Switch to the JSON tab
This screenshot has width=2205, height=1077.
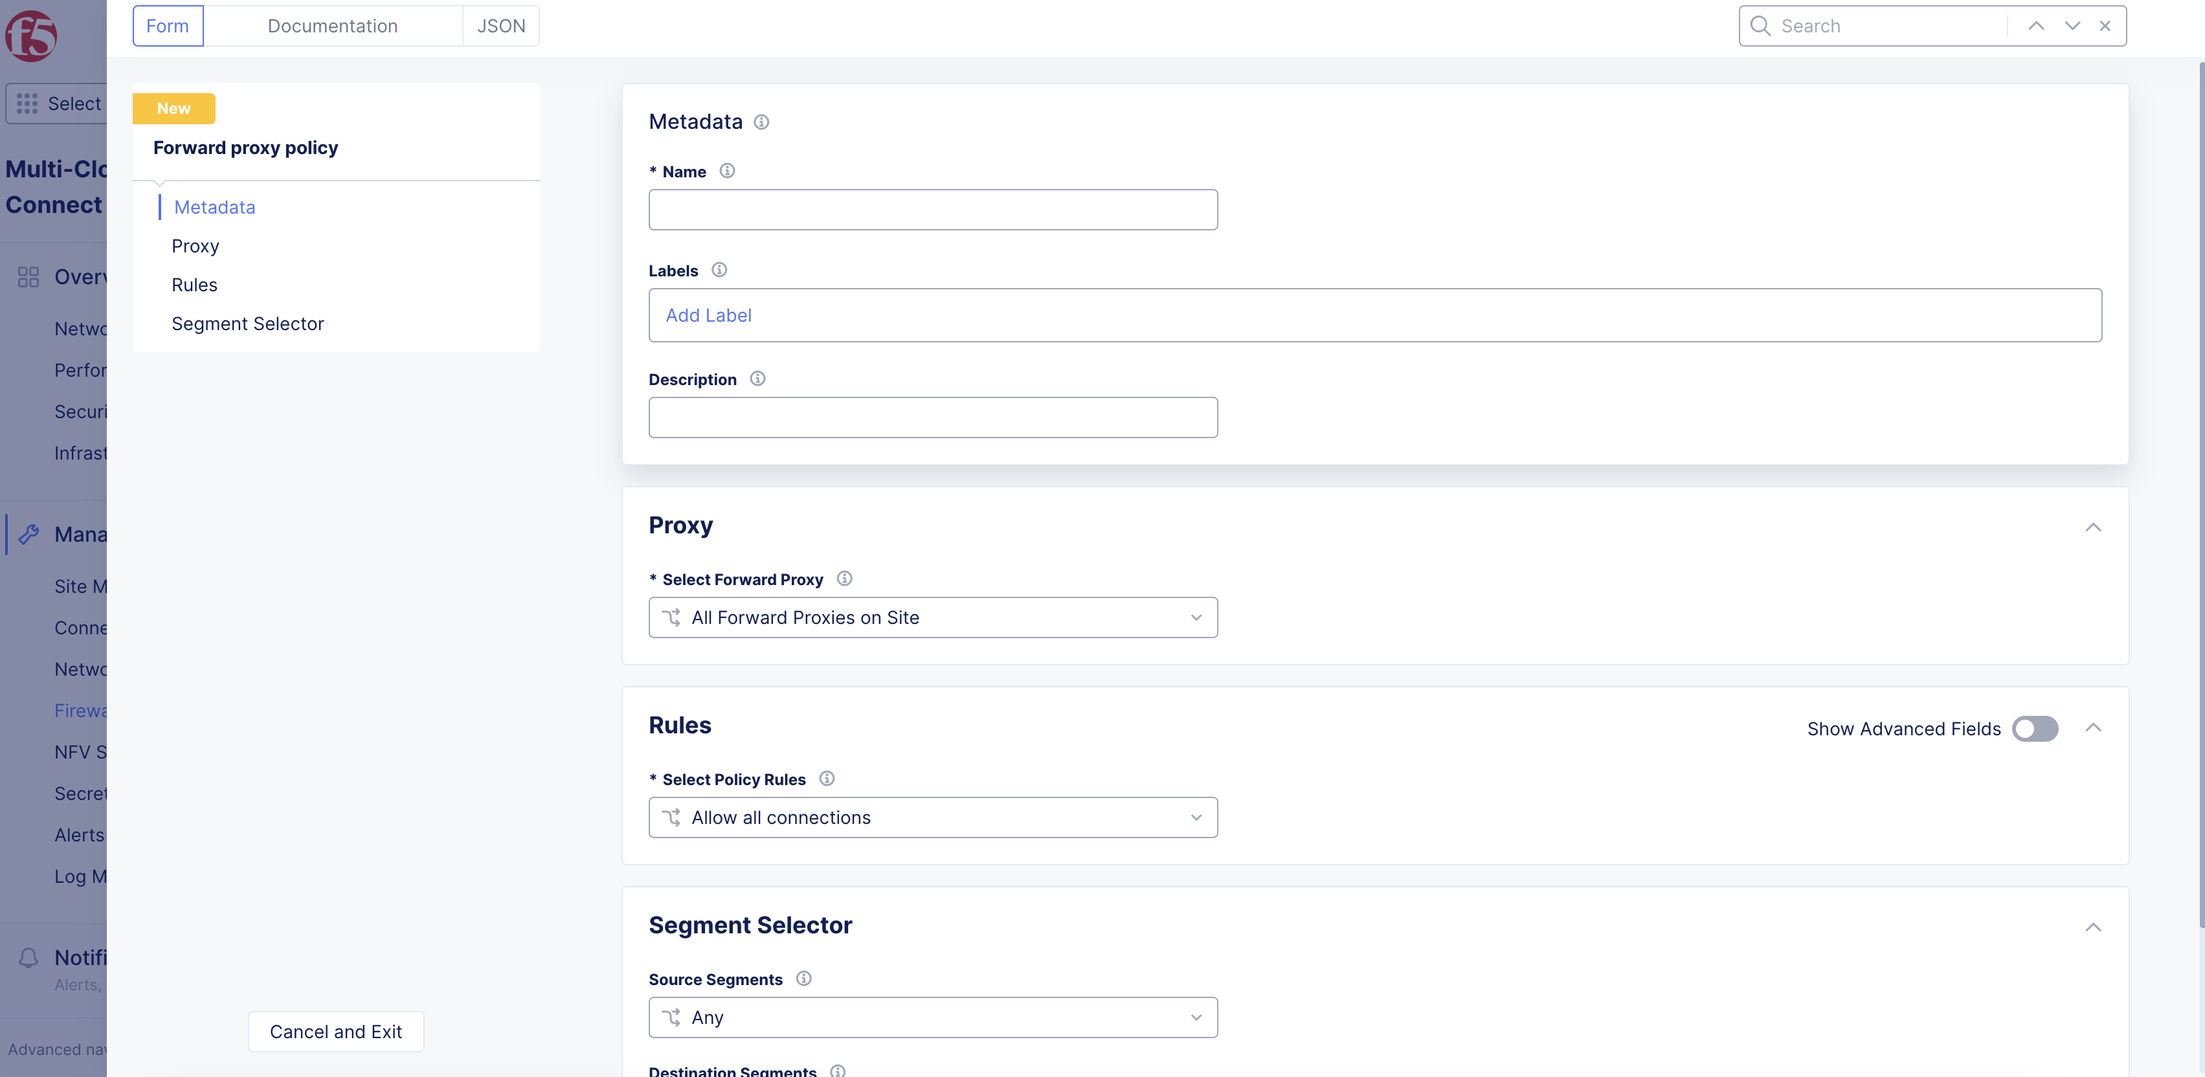tap(500, 26)
